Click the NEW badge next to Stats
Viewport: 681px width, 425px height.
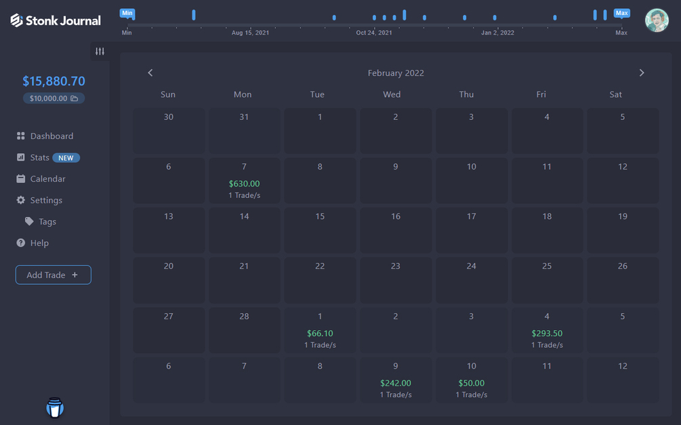tap(66, 158)
